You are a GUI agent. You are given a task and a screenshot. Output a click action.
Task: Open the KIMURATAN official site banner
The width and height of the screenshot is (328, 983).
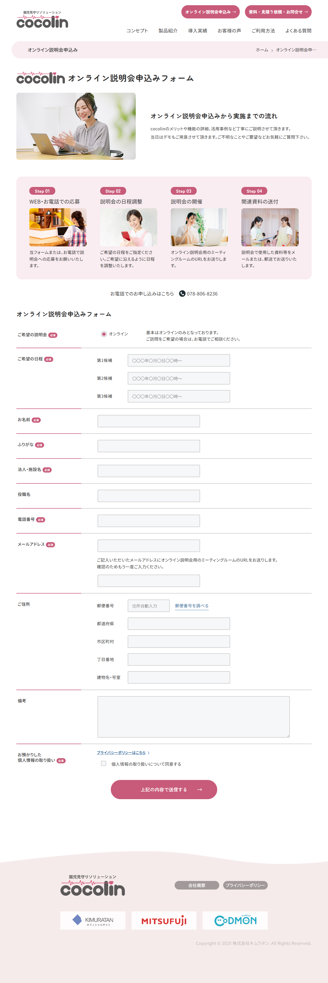tap(93, 920)
